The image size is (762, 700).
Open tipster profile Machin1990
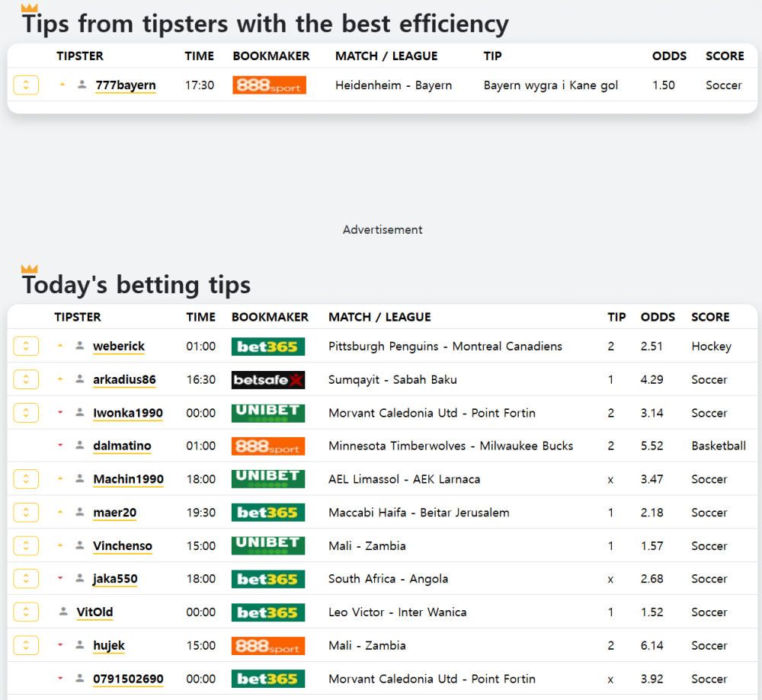[x=128, y=479]
